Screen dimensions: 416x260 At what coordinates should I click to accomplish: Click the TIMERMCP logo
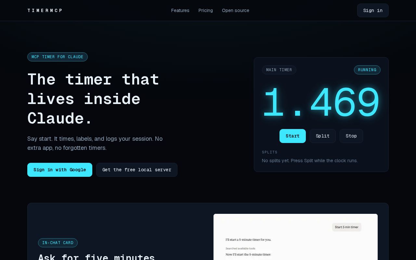45,10
